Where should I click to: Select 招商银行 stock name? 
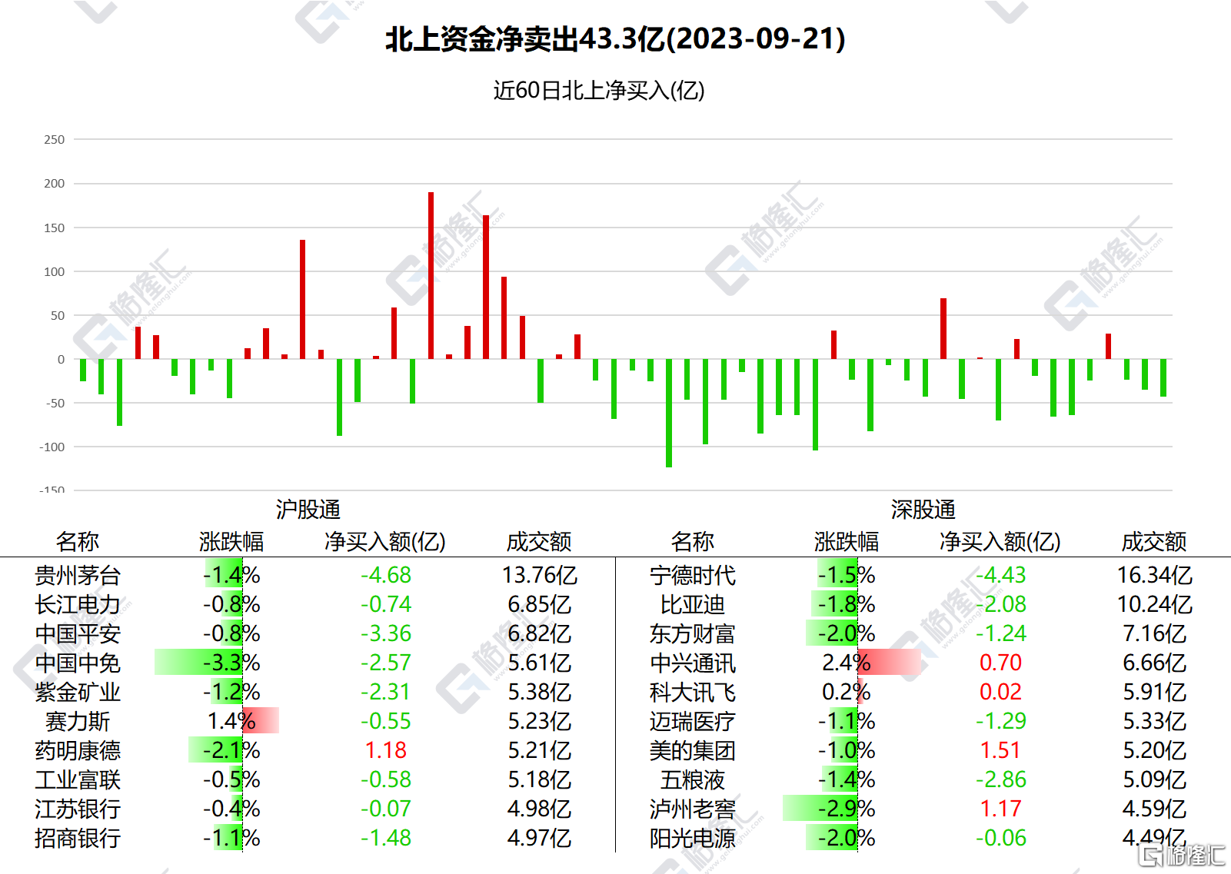click(x=78, y=838)
